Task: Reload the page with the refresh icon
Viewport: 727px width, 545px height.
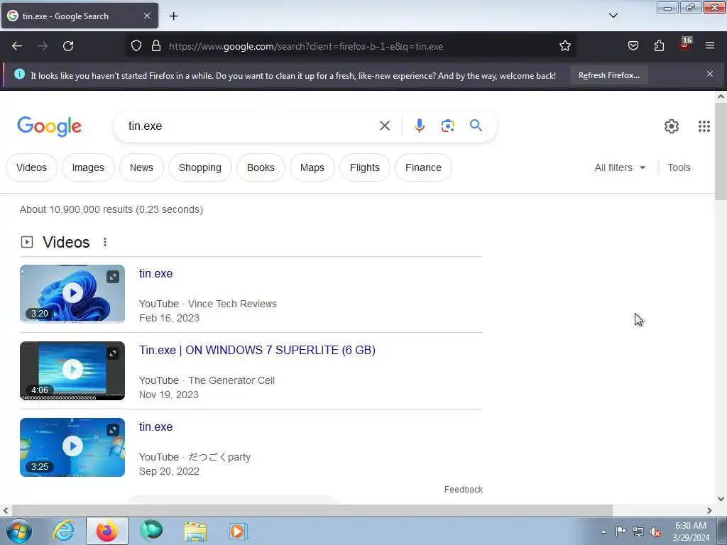Action: tap(68, 46)
